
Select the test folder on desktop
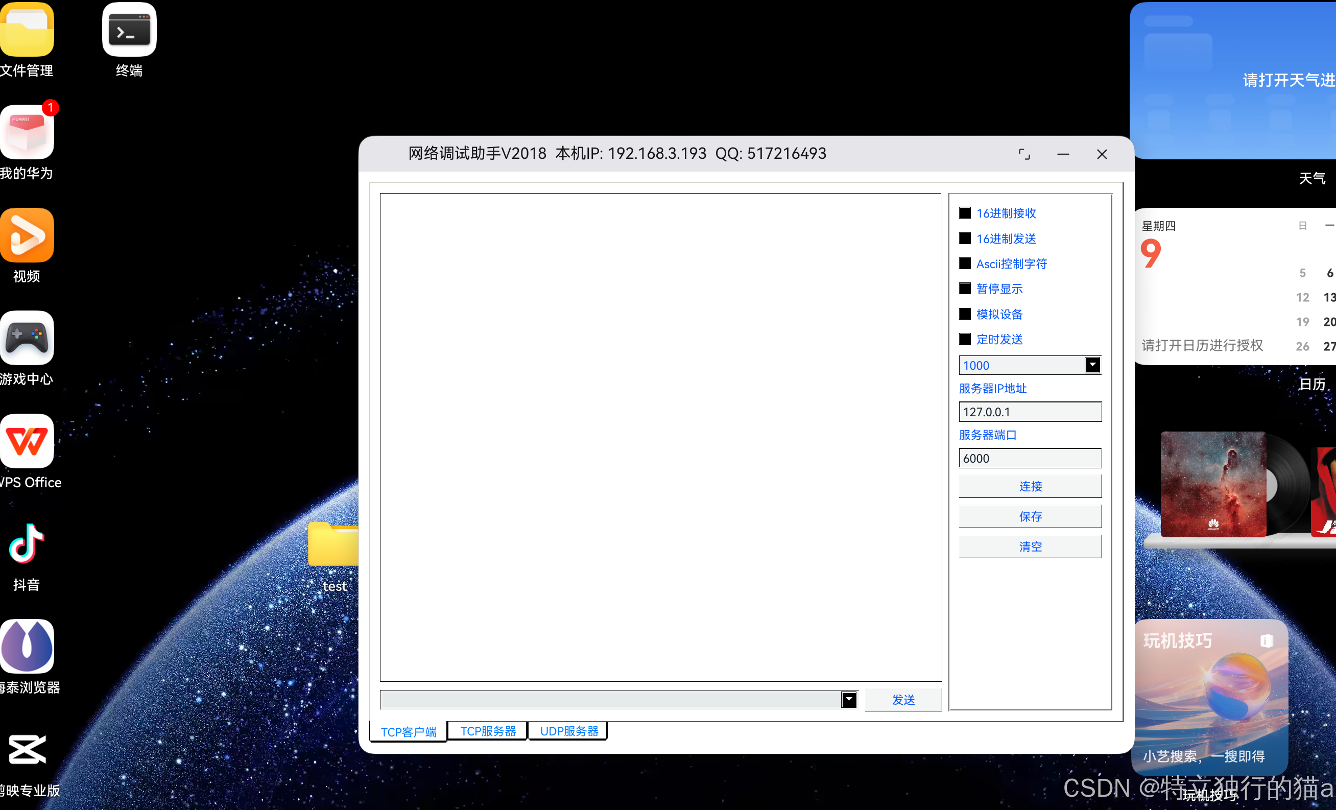click(x=333, y=544)
